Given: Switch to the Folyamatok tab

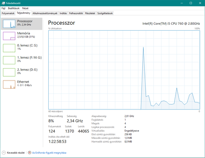Looking at the screenshot, I should [x=8, y=13].
